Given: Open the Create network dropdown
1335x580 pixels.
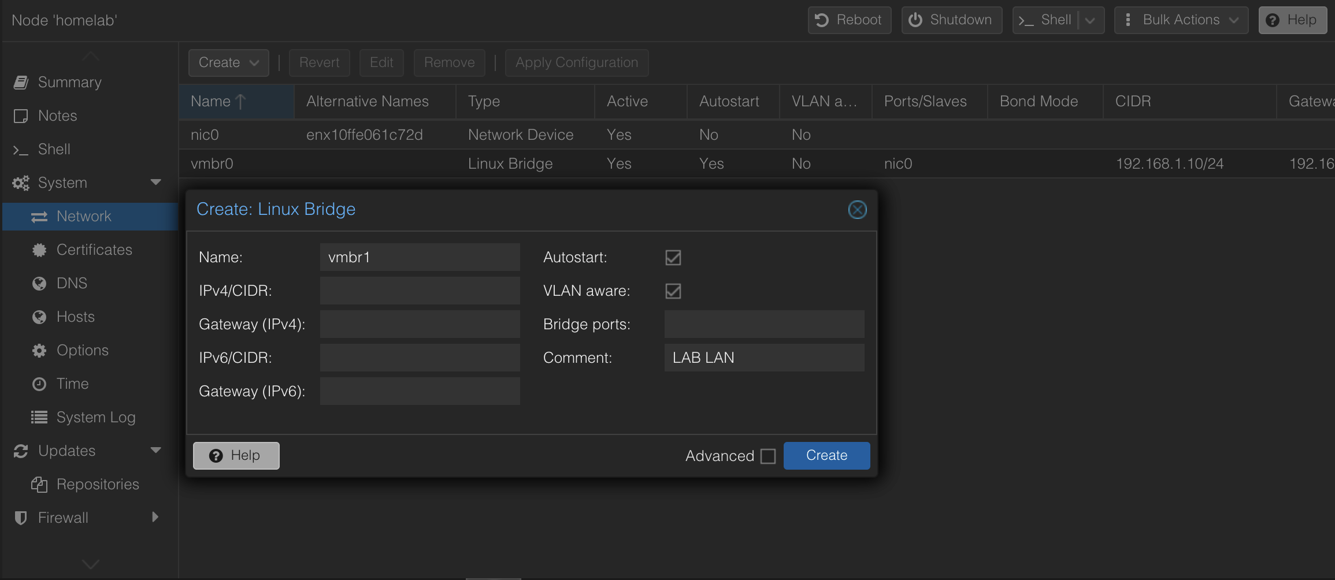Looking at the screenshot, I should (228, 62).
